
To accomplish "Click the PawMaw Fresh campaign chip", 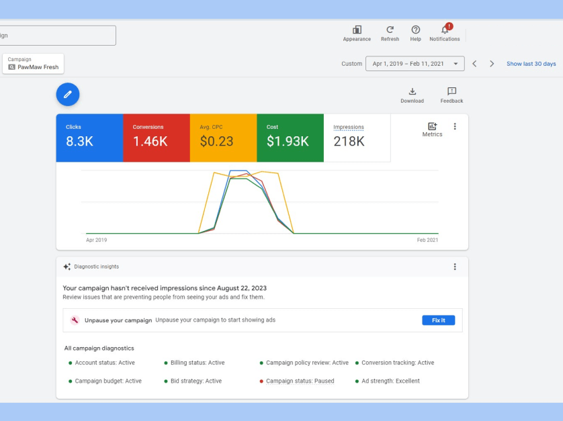I will (x=33, y=64).
